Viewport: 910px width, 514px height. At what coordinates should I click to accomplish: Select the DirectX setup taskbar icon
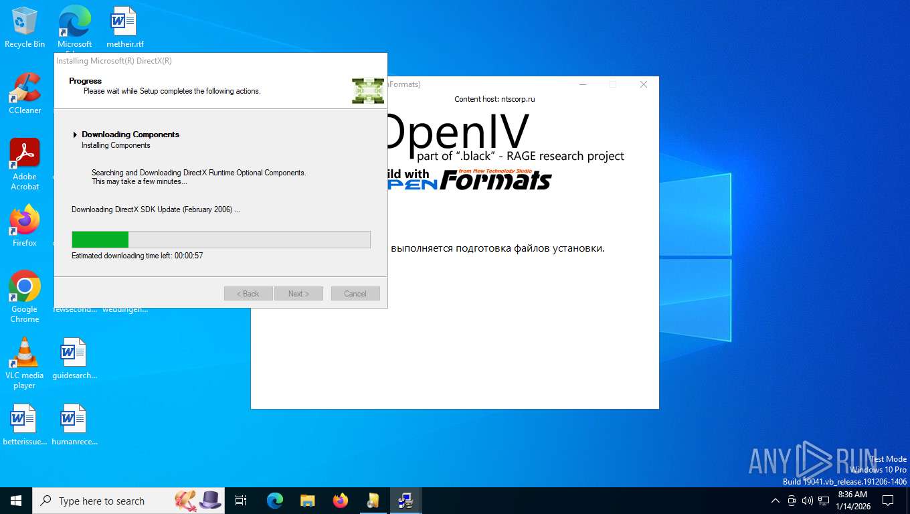pyautogui.click(x=405, y=501)
